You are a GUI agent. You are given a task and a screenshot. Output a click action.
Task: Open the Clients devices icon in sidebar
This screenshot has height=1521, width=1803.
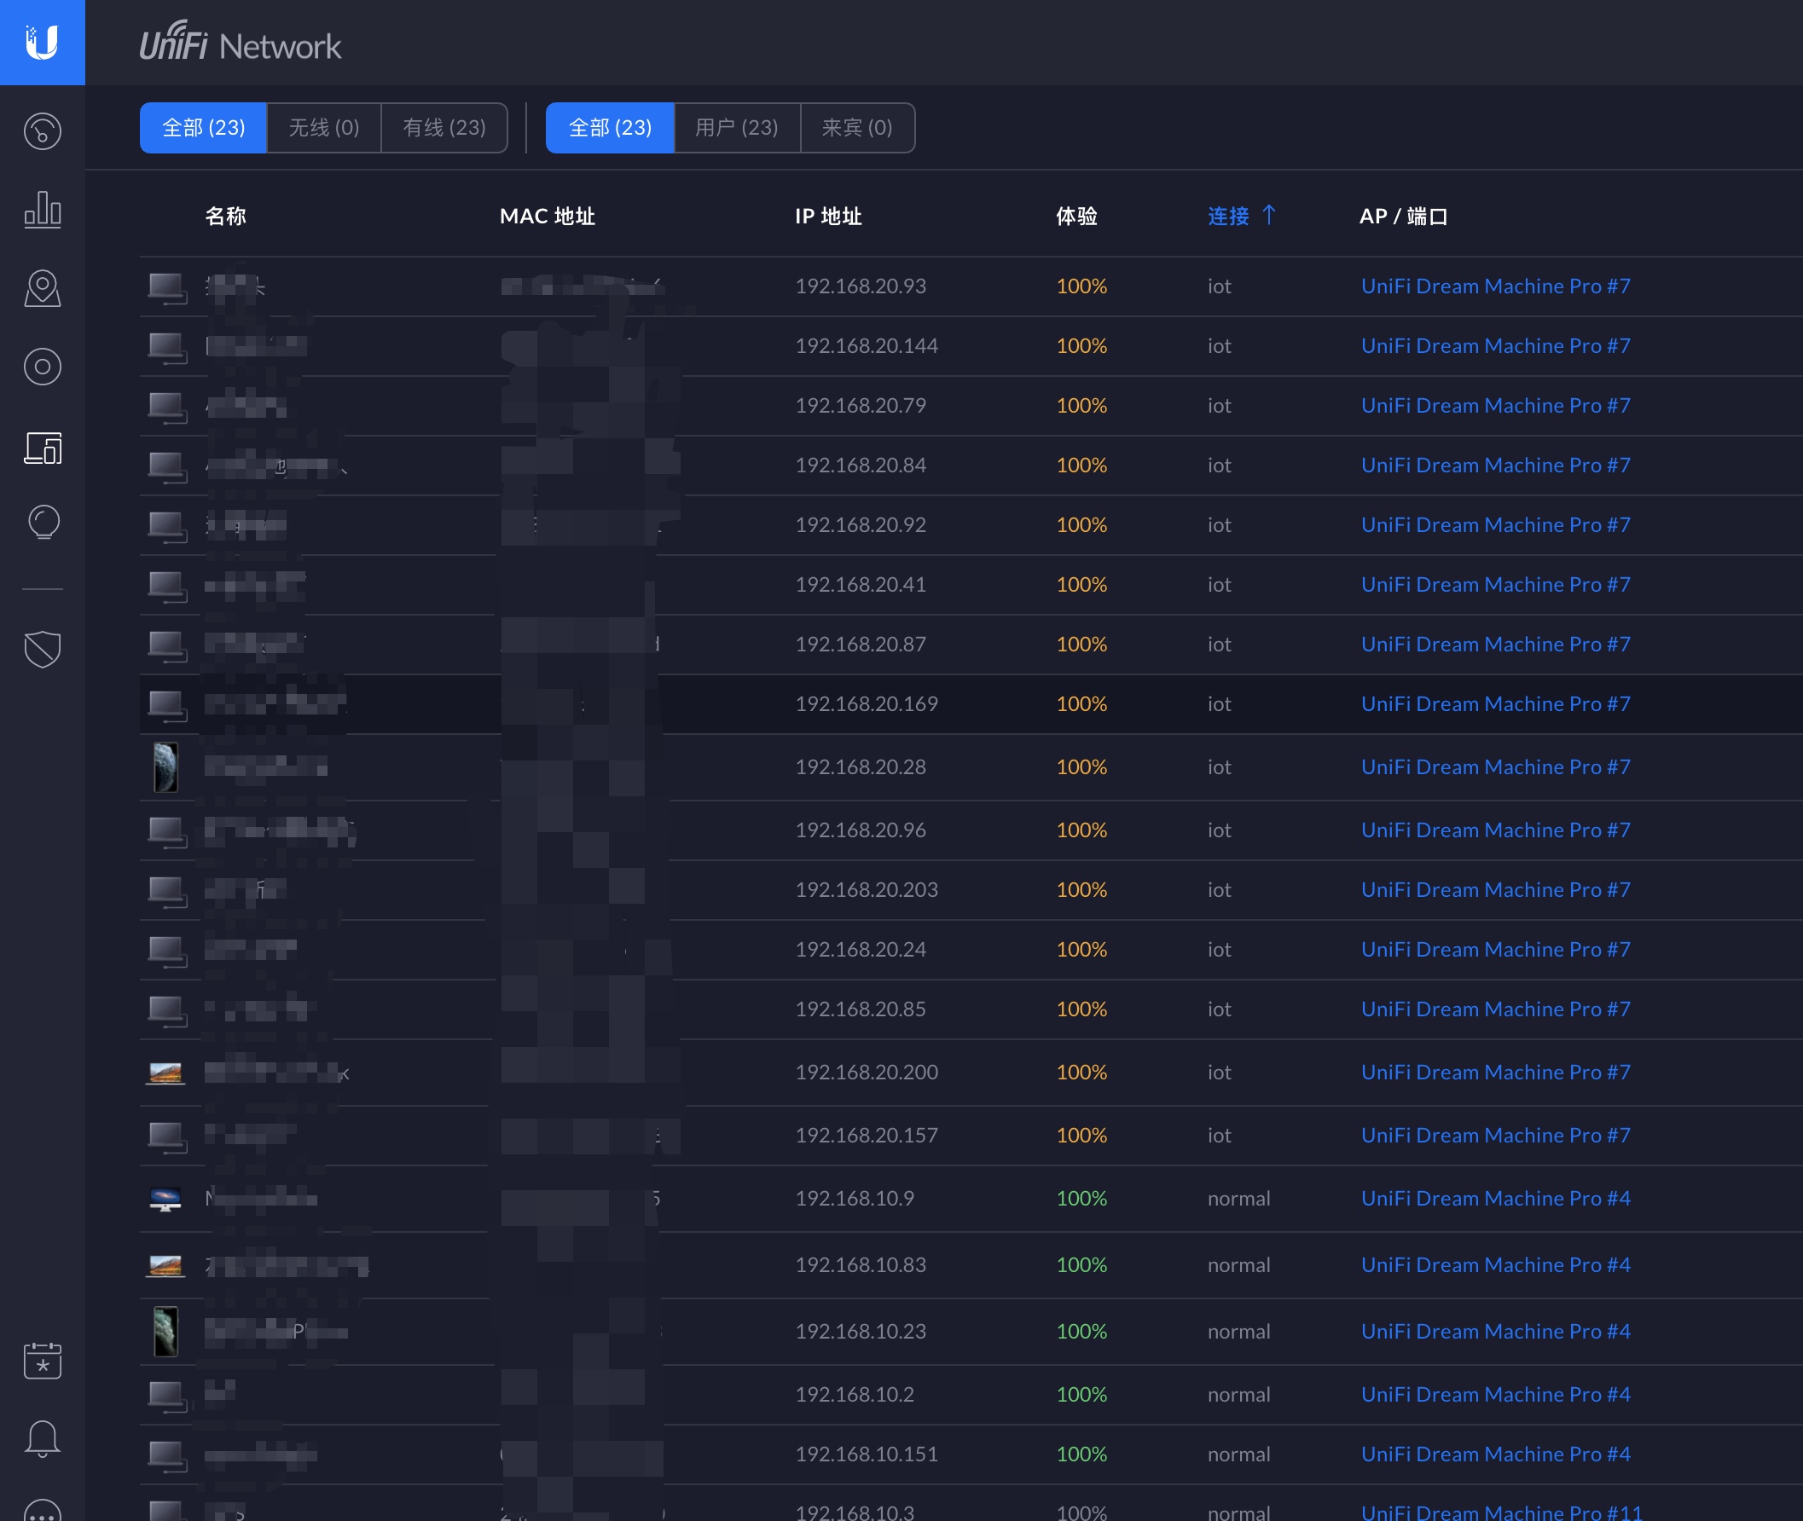pos(43,448)
